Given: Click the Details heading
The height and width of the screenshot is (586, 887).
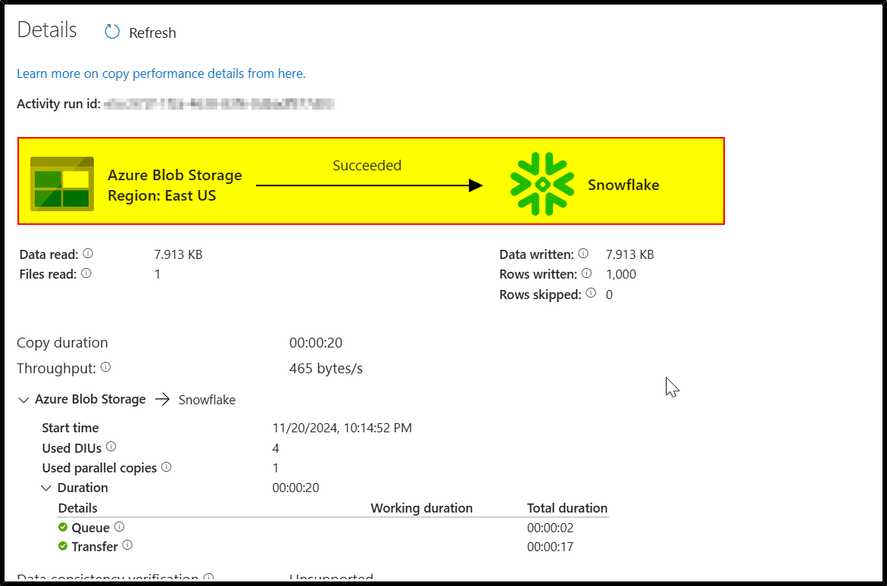Looking at the screenshot, I should coord(47,30).
